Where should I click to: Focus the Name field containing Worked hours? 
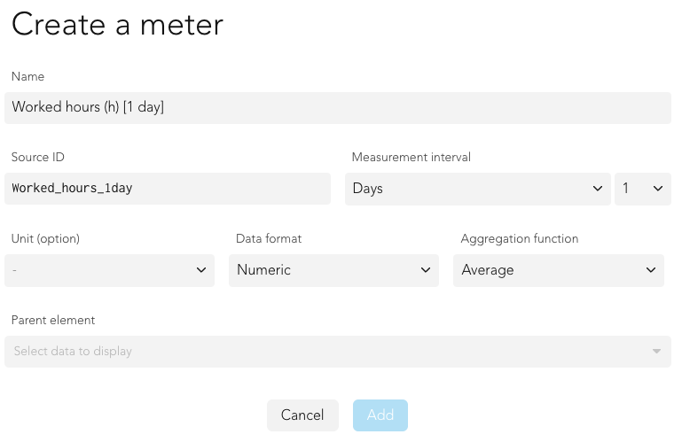[338, 108]
